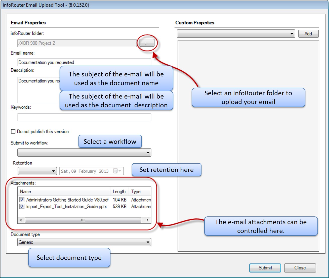Select Import_Export_Tool_Installation_Guide.pptx file name
This screenshot has height=278, width=329.
[67, 207]
